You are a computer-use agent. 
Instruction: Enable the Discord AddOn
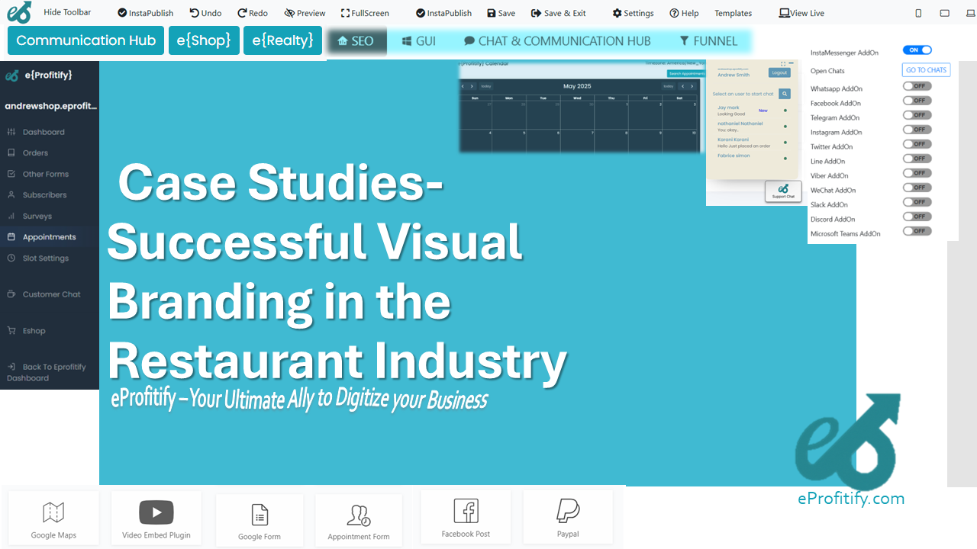tap(916, 216)
